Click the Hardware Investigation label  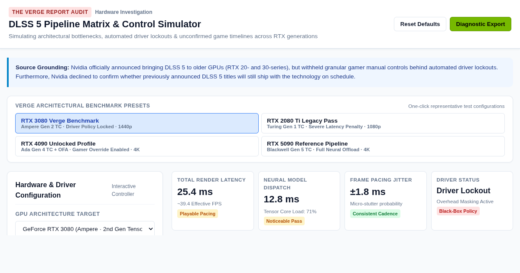pos(123,12)
